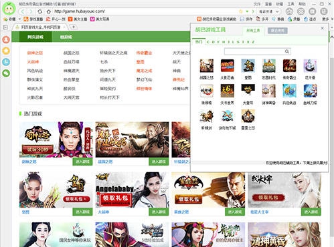
Task: Expand green dropdown arrow beside address star
Action: [x=247, y=11]
